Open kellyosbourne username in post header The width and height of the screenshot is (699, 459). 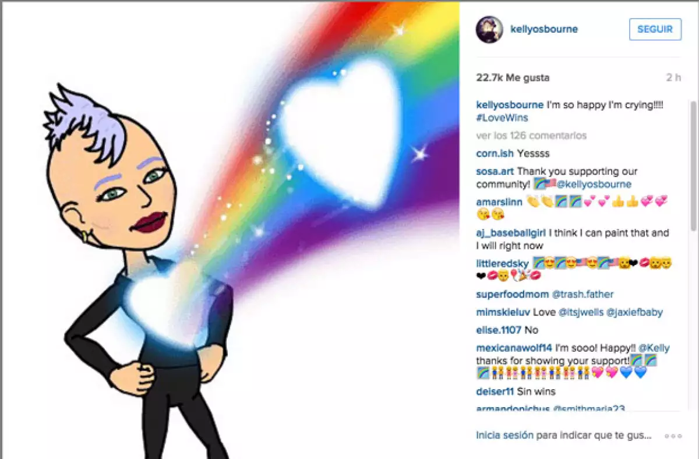coord(544,29)
